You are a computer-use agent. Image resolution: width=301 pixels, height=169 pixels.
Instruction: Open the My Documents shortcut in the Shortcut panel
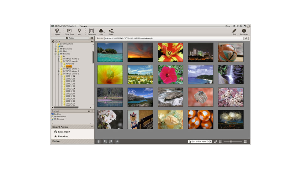[59, 117]
